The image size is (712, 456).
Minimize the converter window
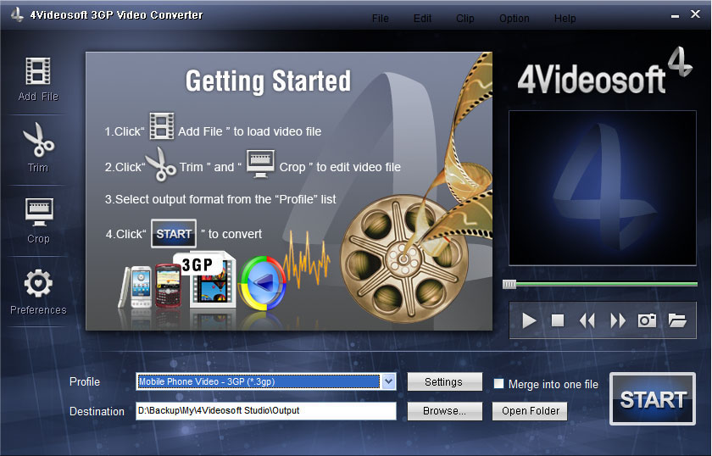676,16
